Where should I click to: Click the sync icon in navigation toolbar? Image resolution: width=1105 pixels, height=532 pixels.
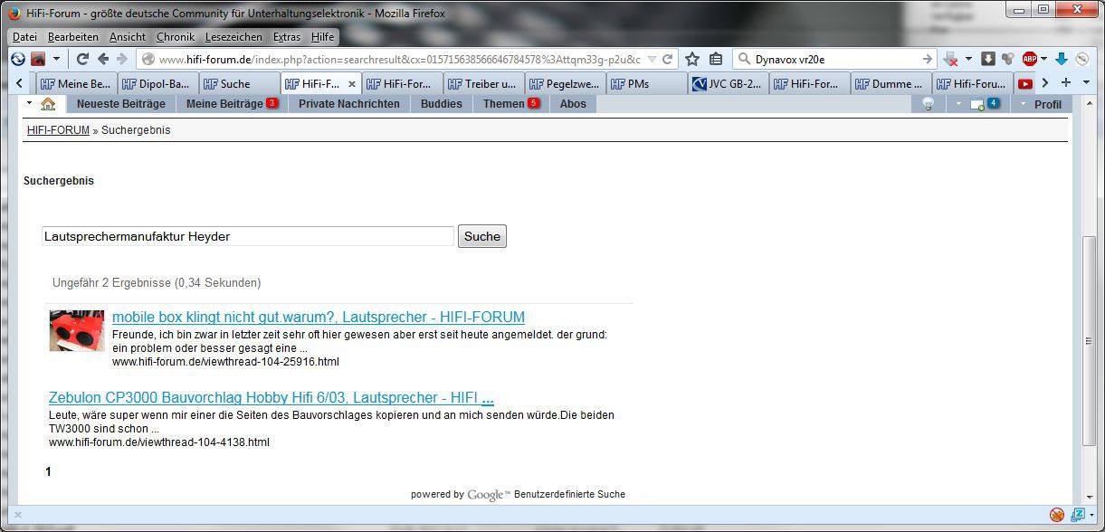[x=18, y=59]
